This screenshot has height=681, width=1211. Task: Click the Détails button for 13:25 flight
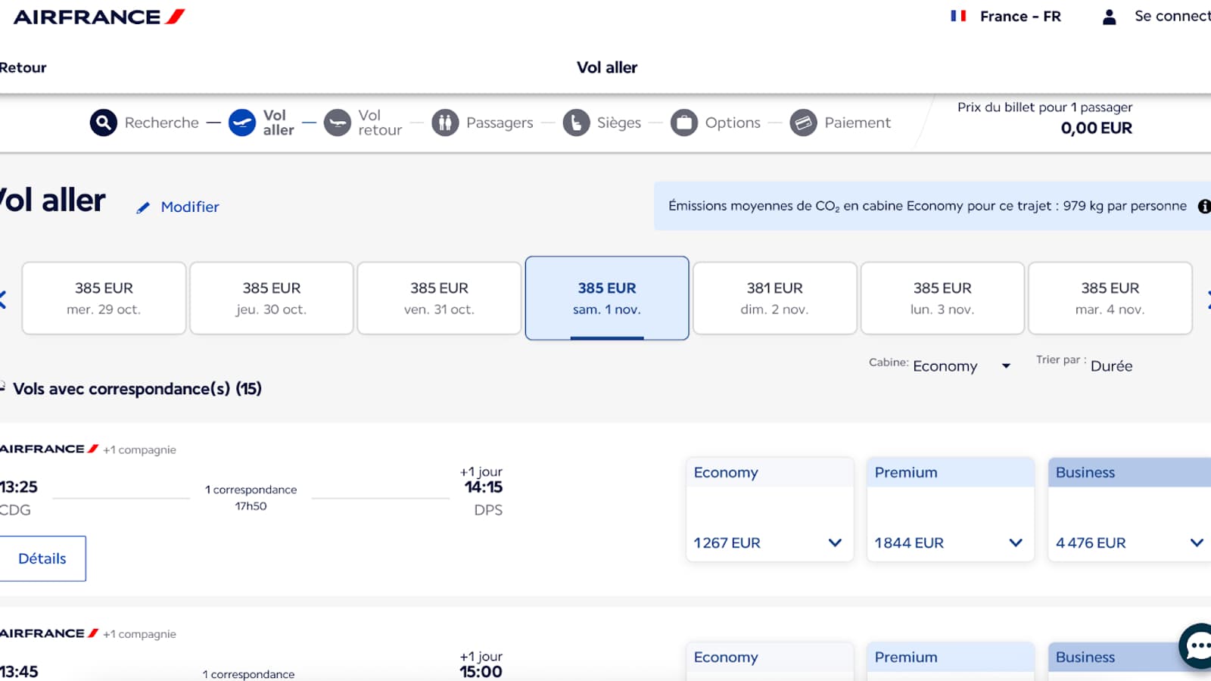click(x=42, y=558)
